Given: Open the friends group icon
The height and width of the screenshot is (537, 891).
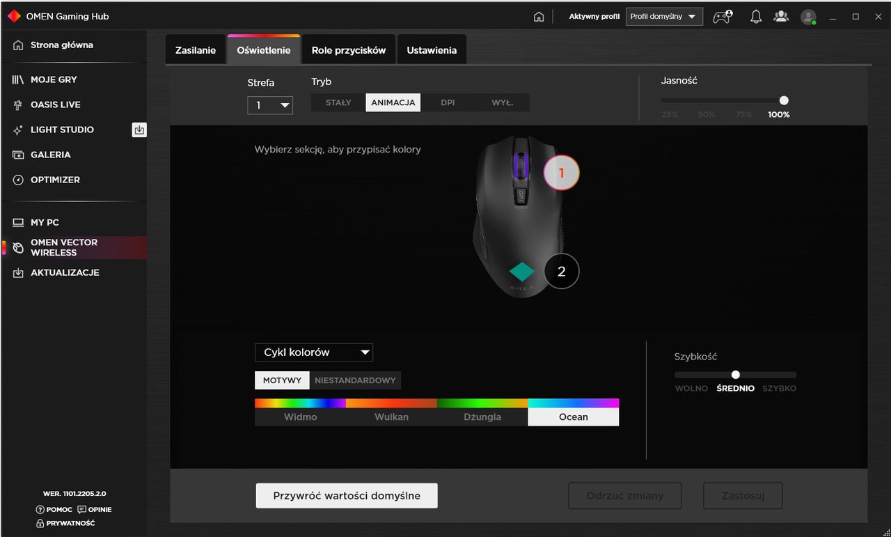Looking at the screenshot, I should click(x=782, y=17).
